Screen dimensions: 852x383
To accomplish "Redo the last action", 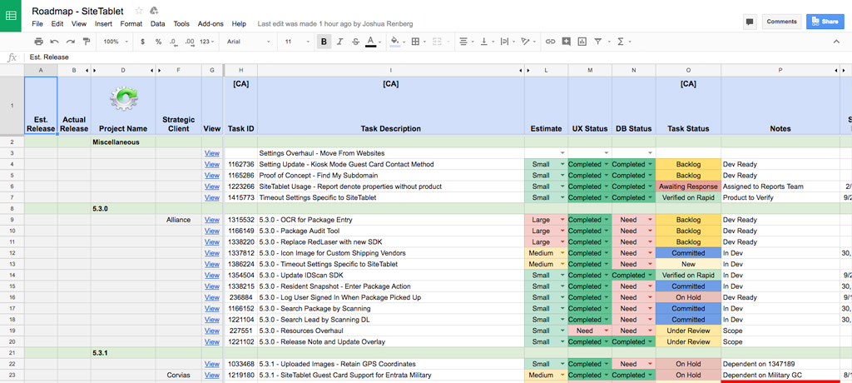I will coord(70,42).
